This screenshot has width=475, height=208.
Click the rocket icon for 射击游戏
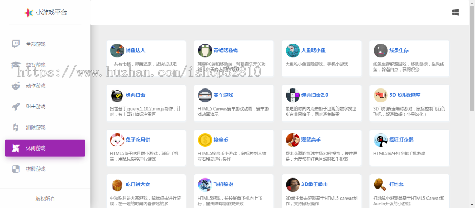click(16, 106)
